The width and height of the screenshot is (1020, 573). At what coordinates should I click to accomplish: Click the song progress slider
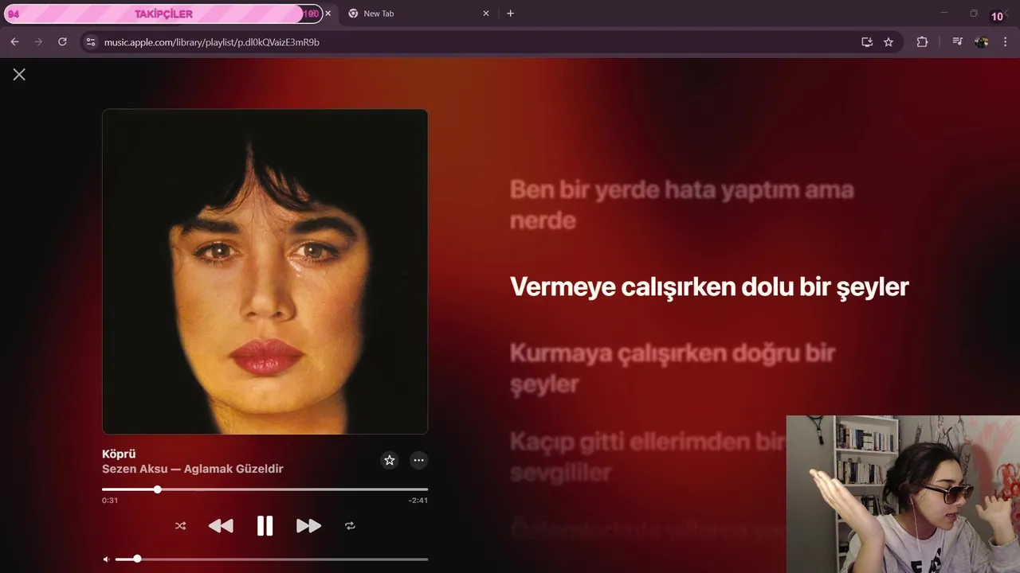[x=265, y=489]
